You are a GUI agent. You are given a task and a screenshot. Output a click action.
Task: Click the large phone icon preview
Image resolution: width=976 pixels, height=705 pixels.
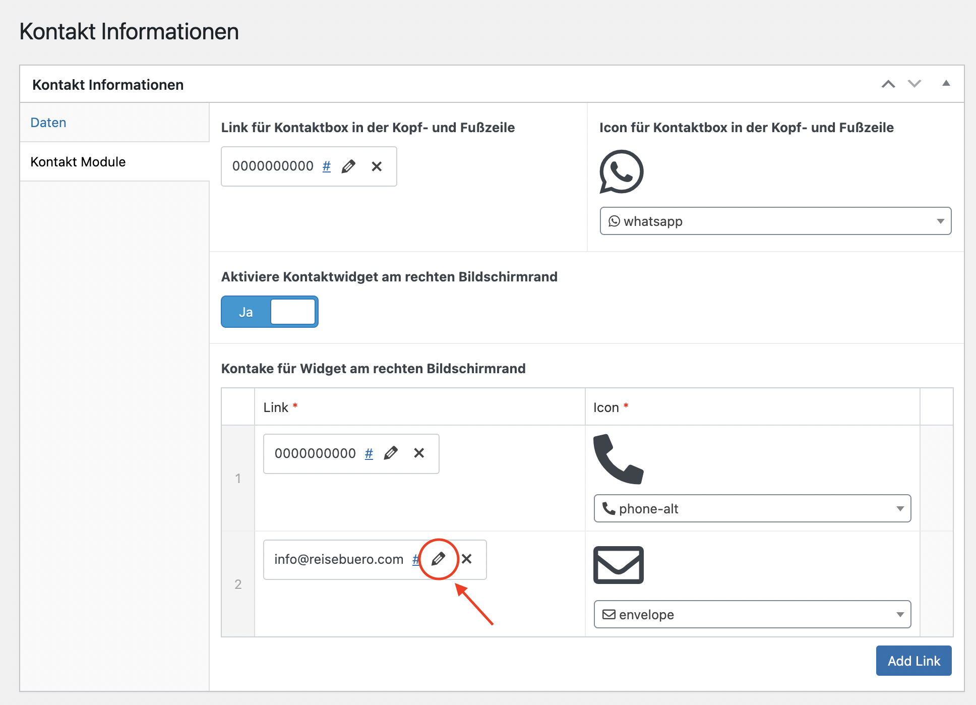[618, 459]
